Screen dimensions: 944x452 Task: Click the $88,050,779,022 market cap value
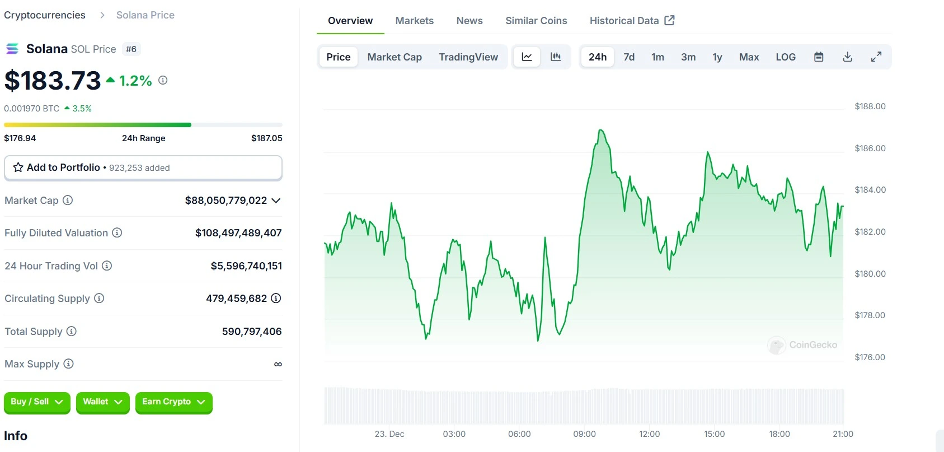[226, 201]
